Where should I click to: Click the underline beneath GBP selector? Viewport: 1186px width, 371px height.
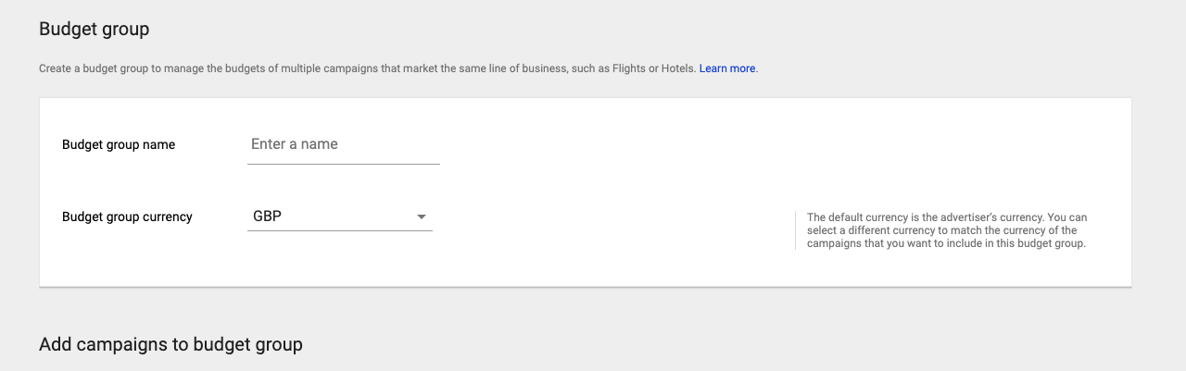[339, 230]
